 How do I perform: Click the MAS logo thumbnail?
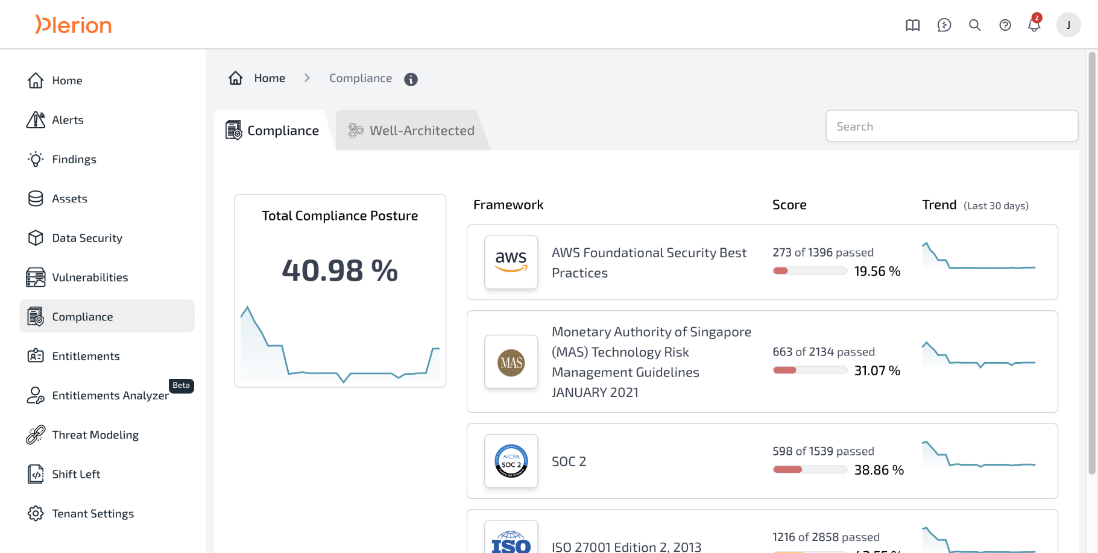click(x=511, y=361)
